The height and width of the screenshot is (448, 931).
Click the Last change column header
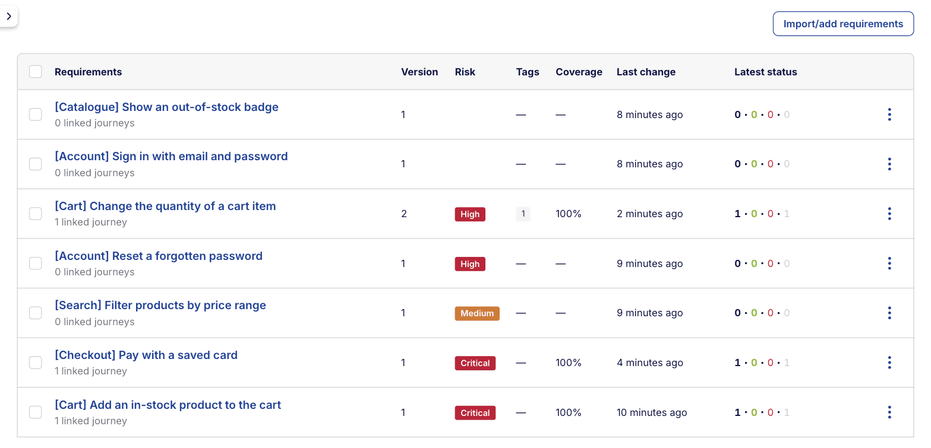pyautogui.click(x=646, y=72)
